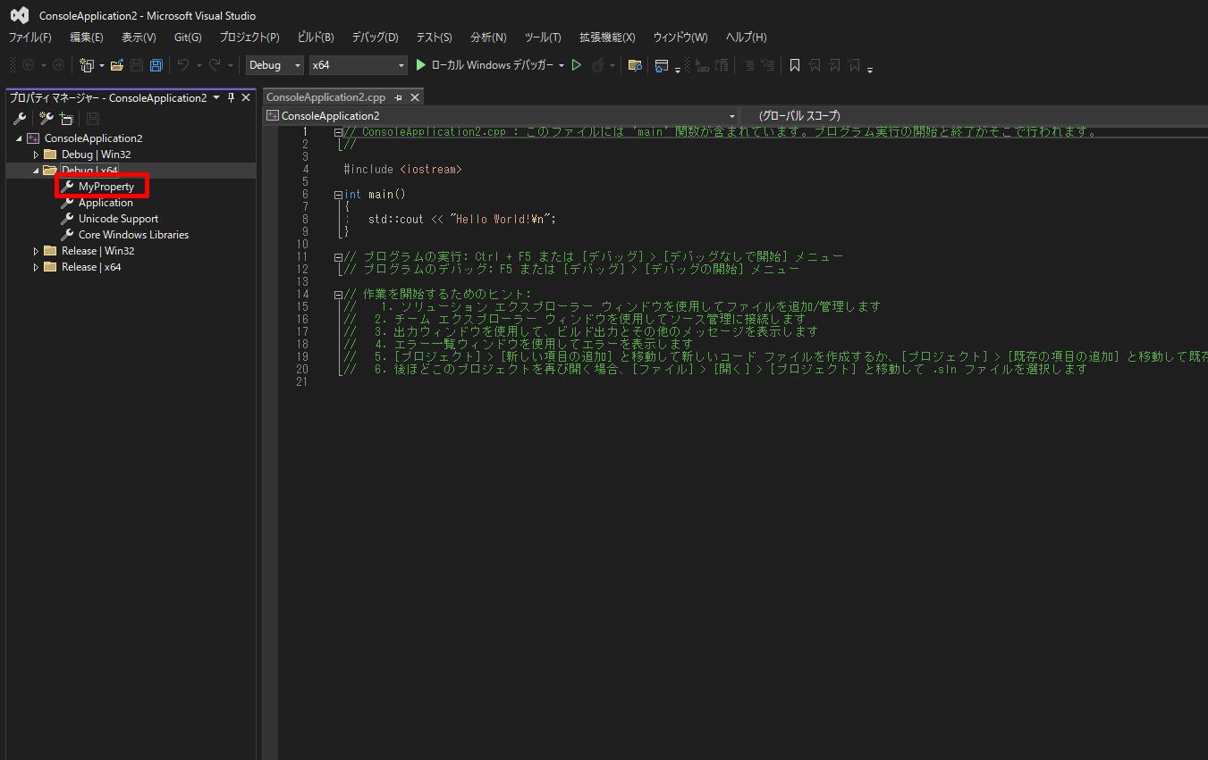This screenshot has height=760, width=1208.
Task: Open the global scope dropdown
Action: [975, 115]
